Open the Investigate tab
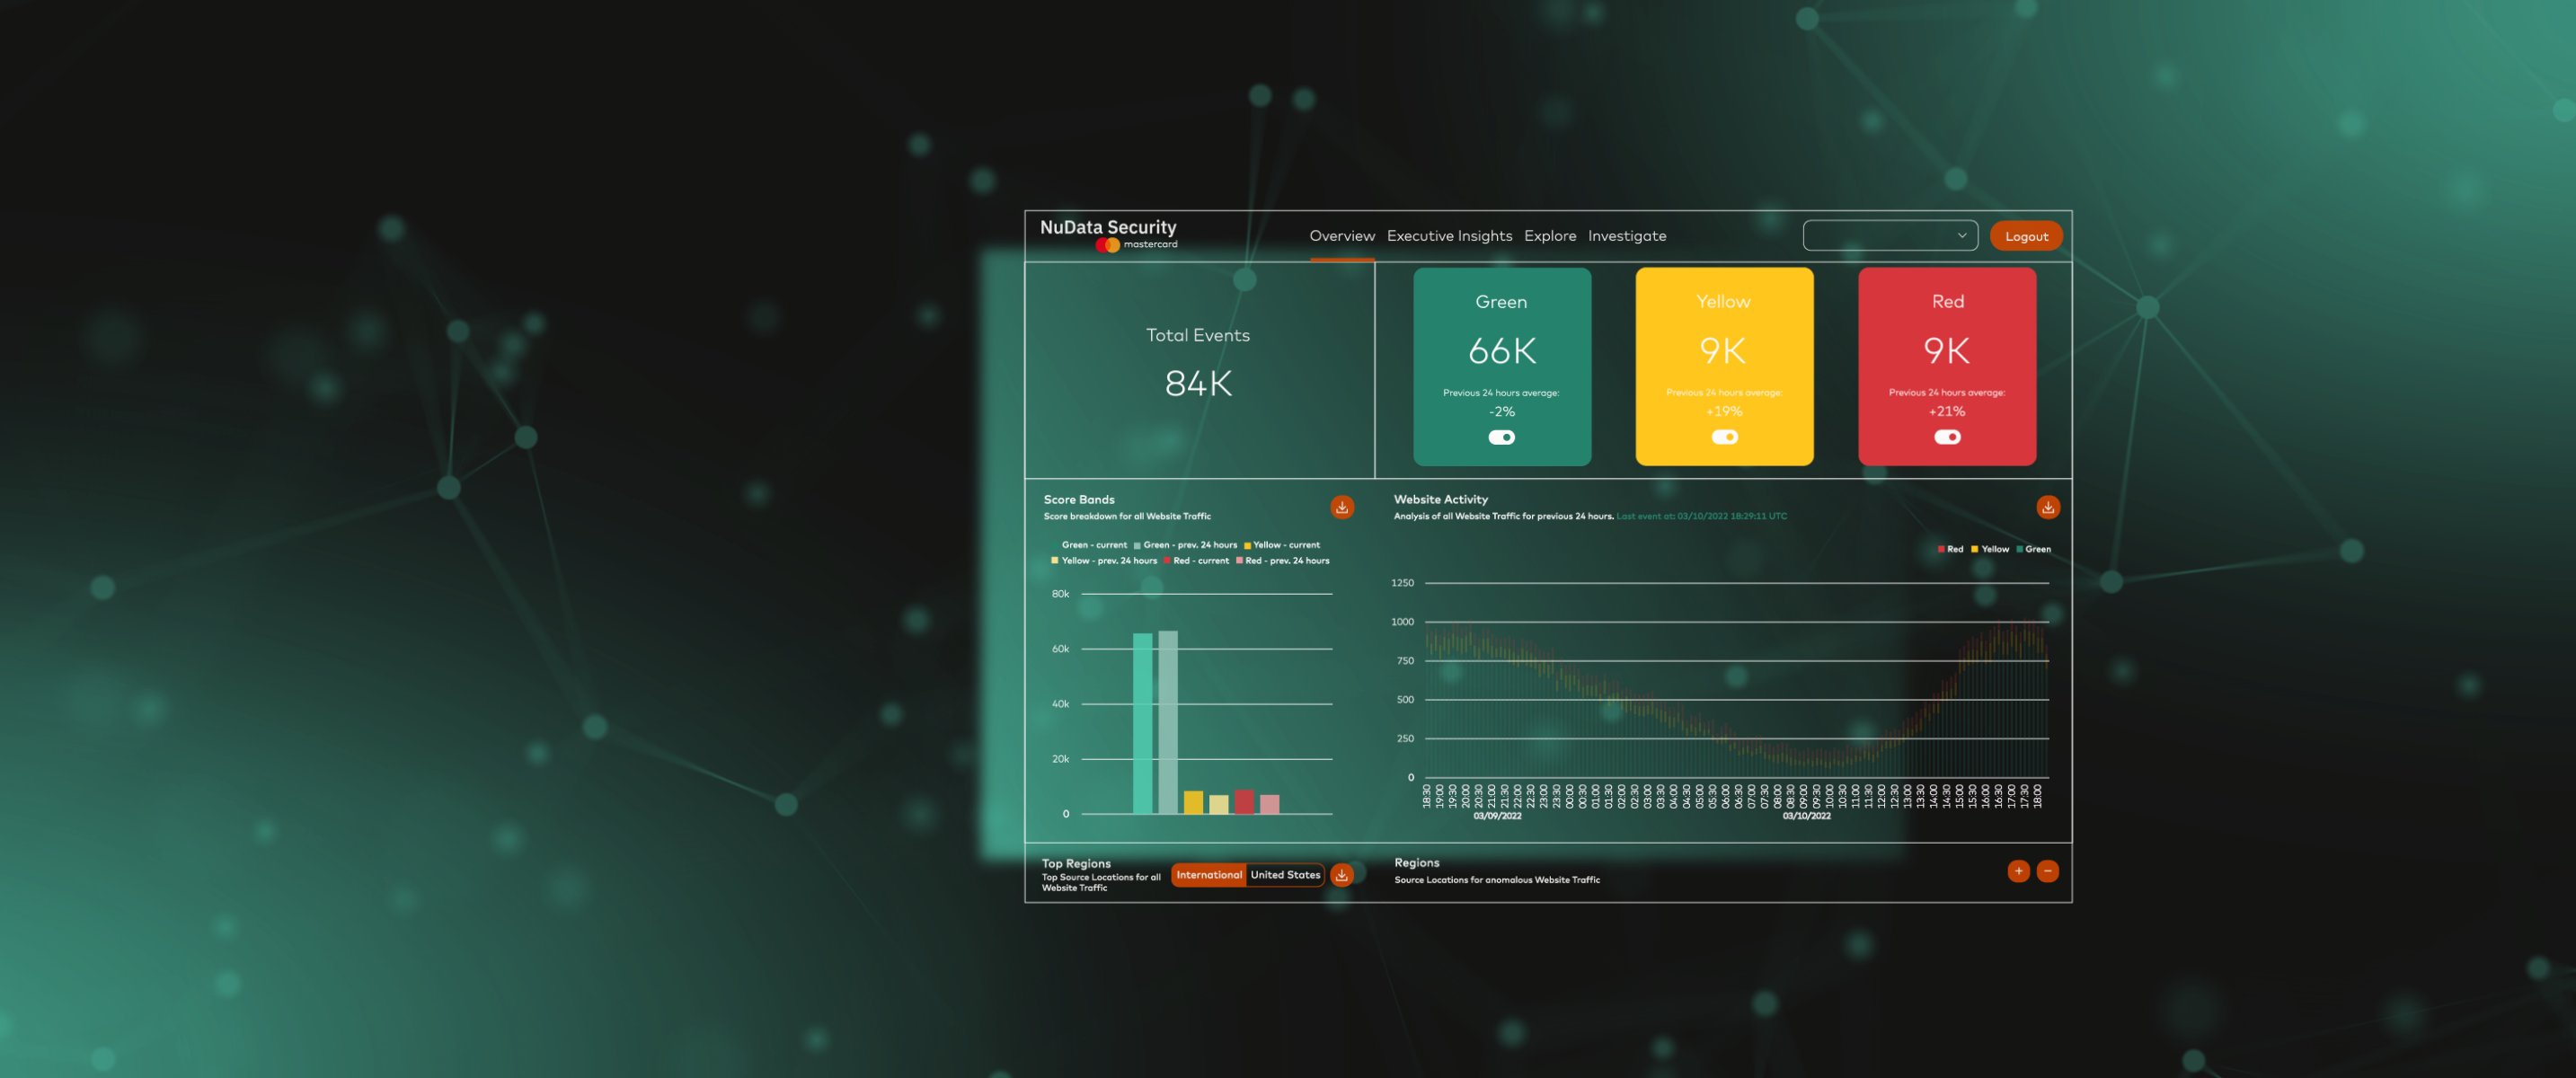 pyautogui.click(x=1627, y=236)
